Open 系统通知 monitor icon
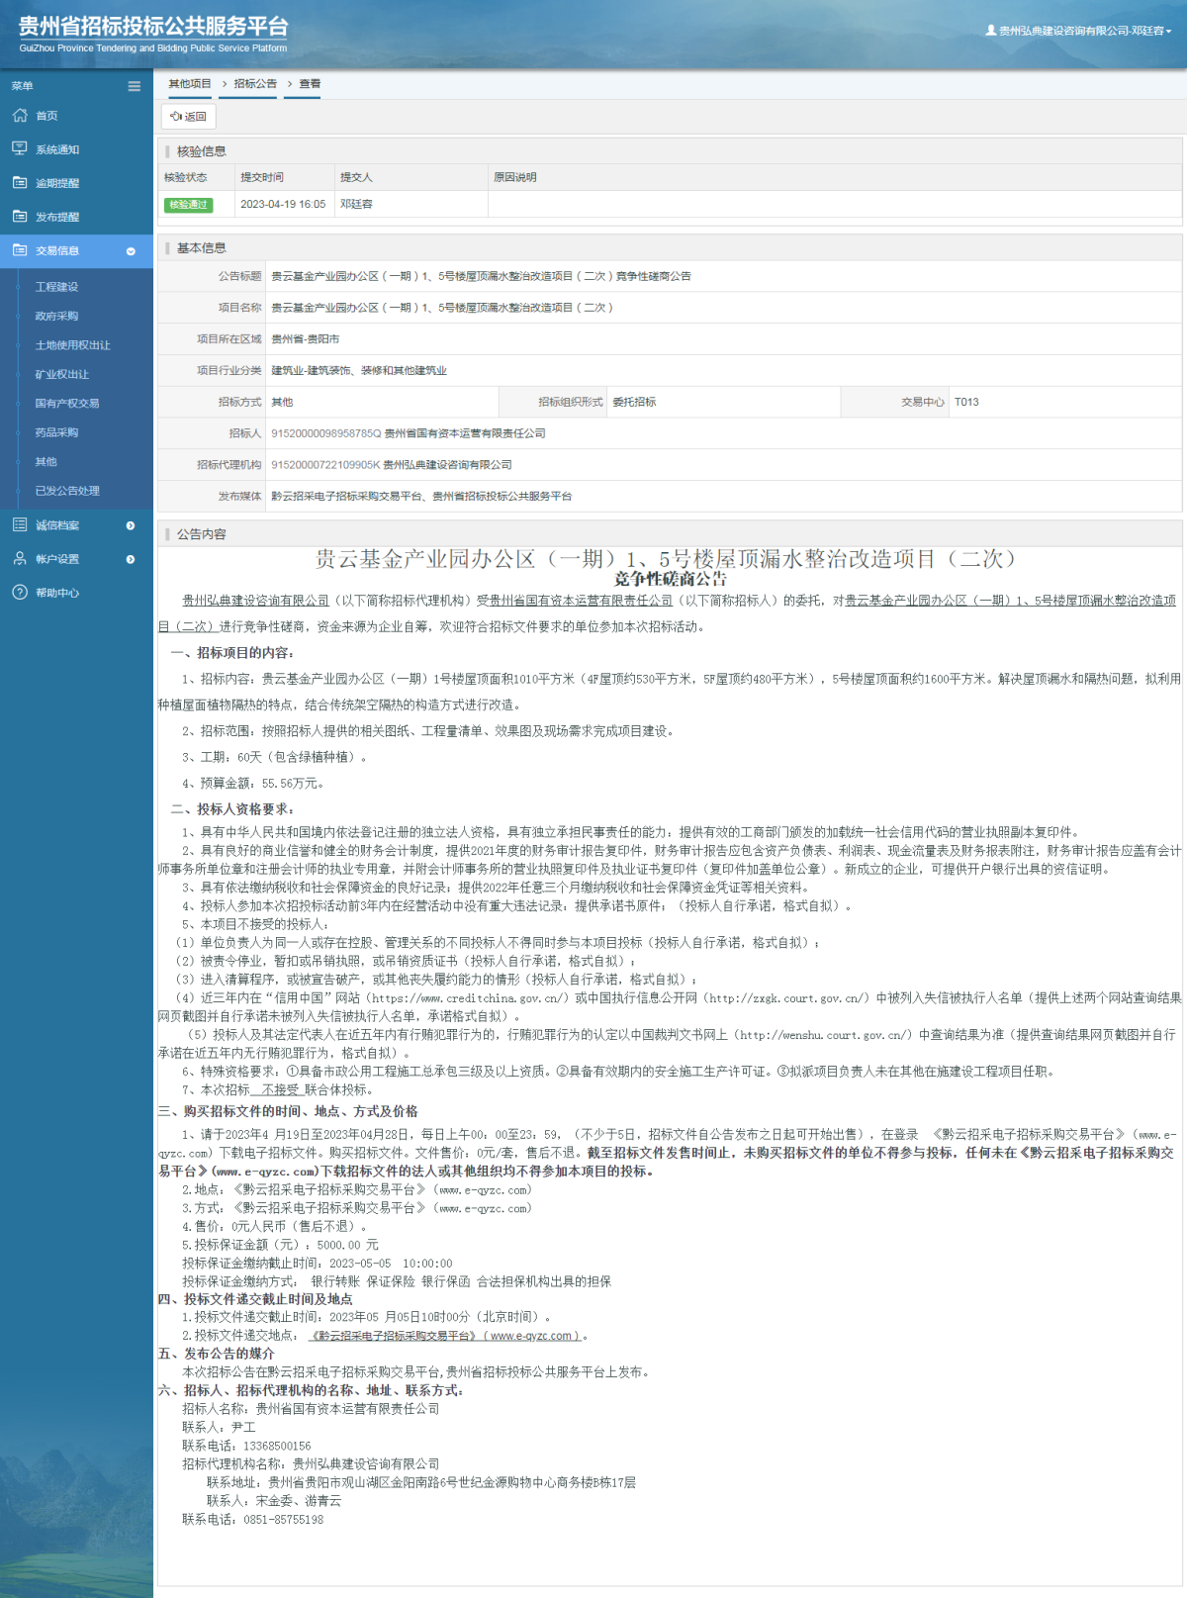Image resolution: width=1187 pixels, height=1598 pixels. [20, 148]
